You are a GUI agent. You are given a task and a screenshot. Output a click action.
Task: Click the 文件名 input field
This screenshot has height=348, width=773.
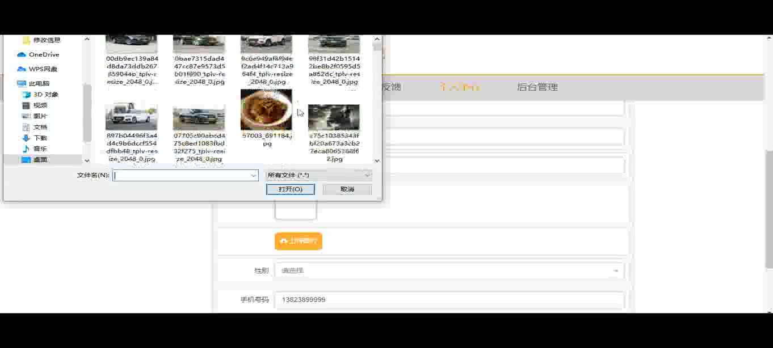pos(182,176)
